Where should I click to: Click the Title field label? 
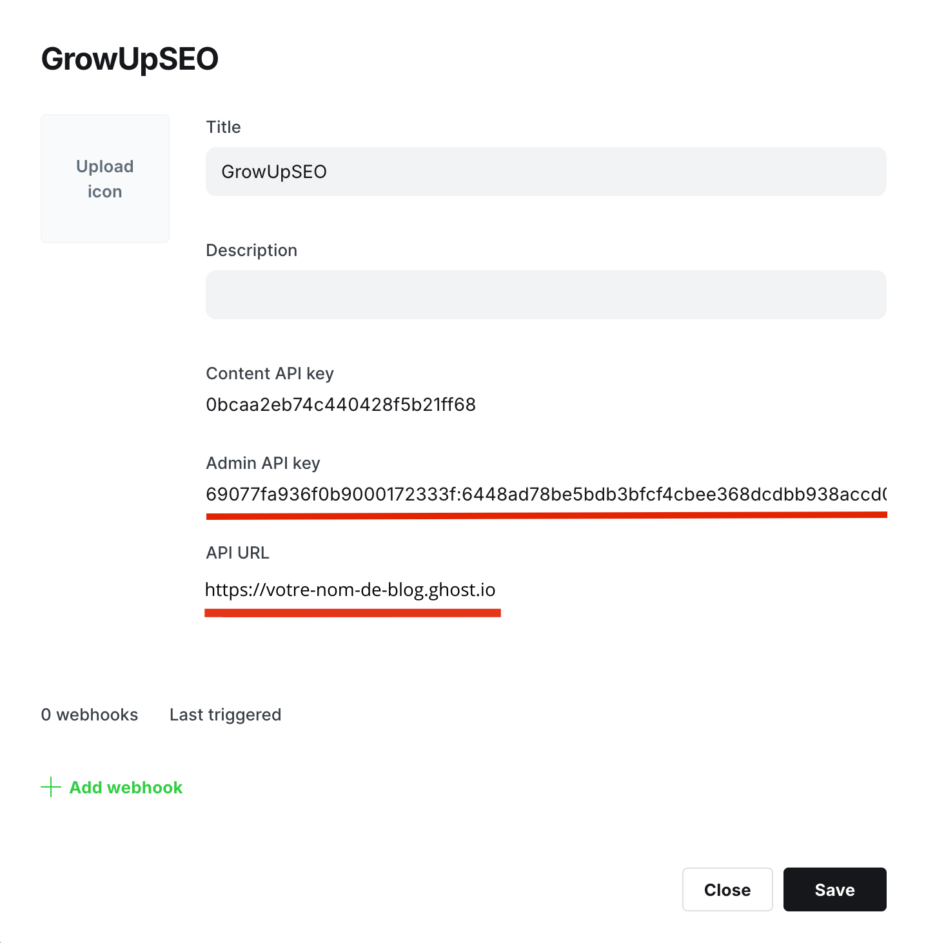(223, 127)
